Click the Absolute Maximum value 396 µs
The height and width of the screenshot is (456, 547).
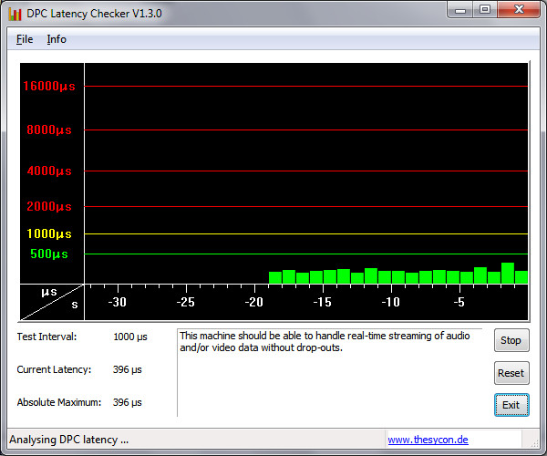tap(127, 402)
